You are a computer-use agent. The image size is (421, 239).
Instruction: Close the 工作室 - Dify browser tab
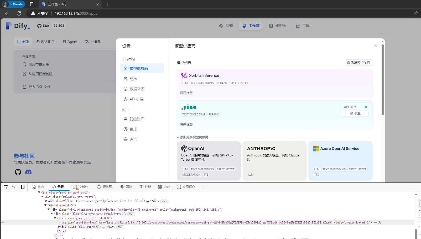97,4
